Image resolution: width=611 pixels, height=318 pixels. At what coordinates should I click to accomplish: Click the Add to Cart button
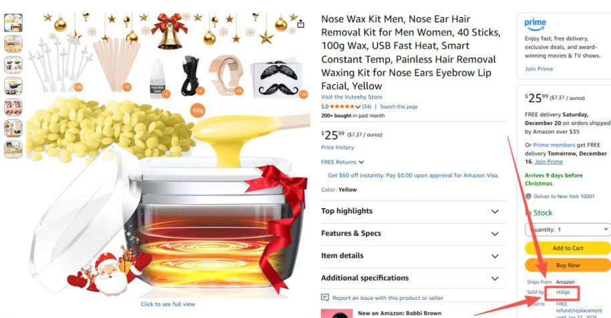pyautogui.click(x=568, y=248)
